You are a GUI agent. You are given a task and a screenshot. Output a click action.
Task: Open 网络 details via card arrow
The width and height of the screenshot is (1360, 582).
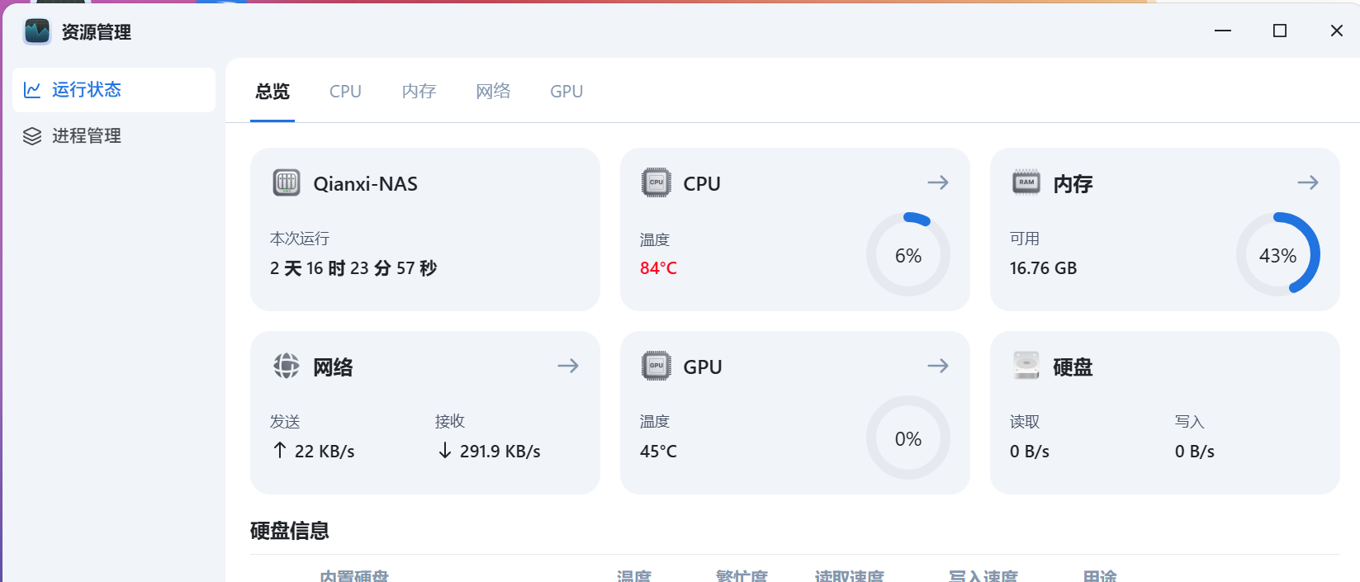pos(568,366)
